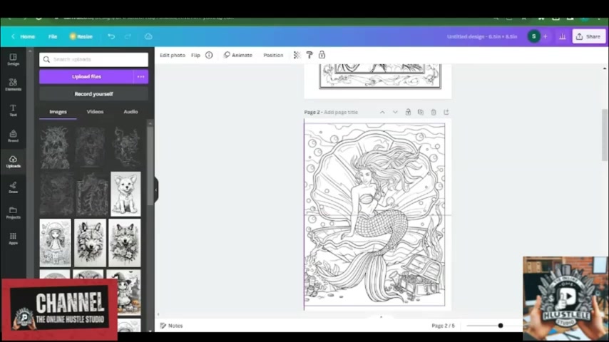Image resolution: width=609 pixels, height=342 pixels.
Task: Click the Home button
Action: (x=28, y=36)
